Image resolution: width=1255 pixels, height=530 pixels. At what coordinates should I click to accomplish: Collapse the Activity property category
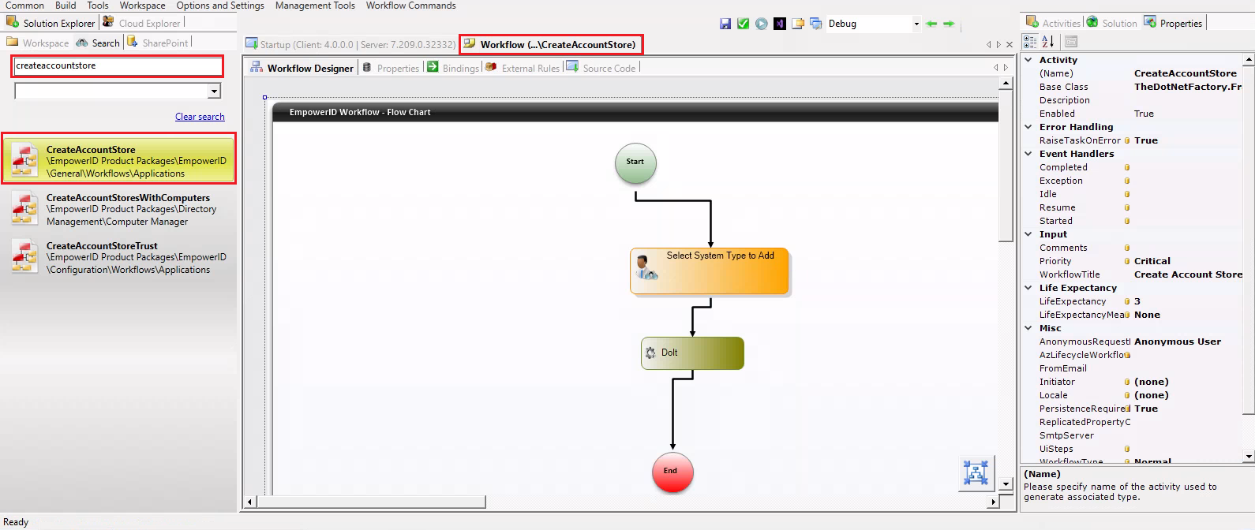(1028, 60)
